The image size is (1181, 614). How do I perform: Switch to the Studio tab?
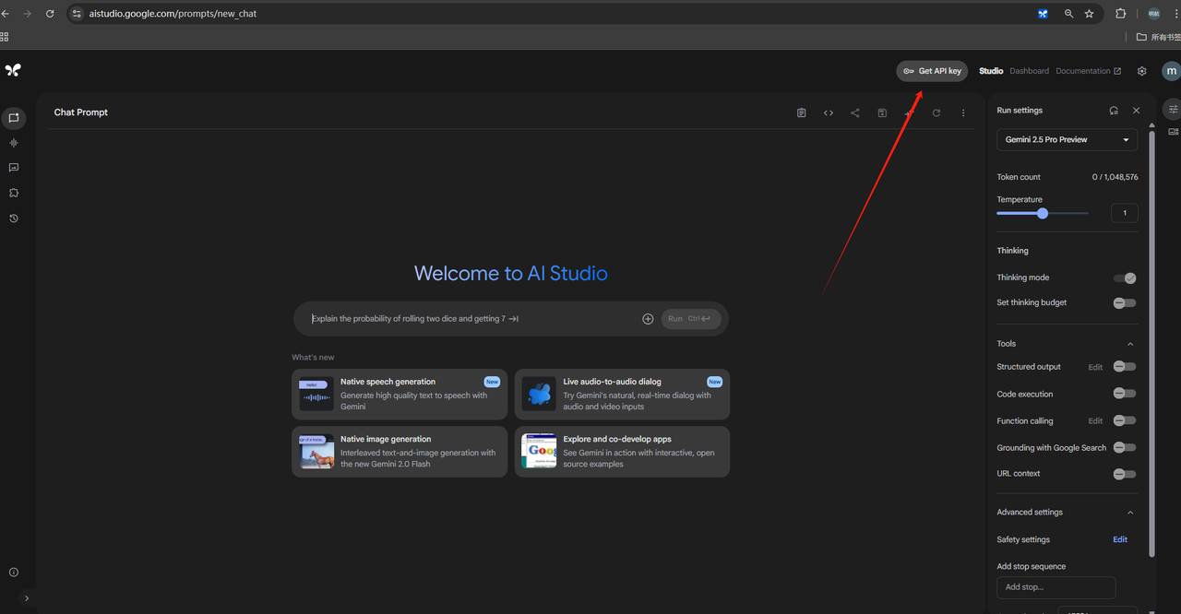coord(991,71)
